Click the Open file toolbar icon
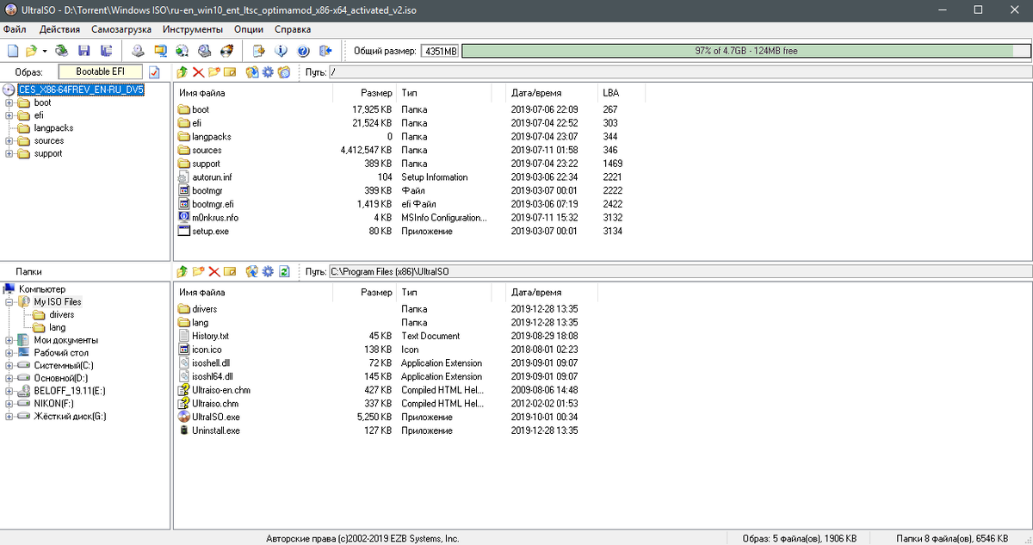Image resolution: width=1033 pixels, height=545 pixels. click(32, 51)
